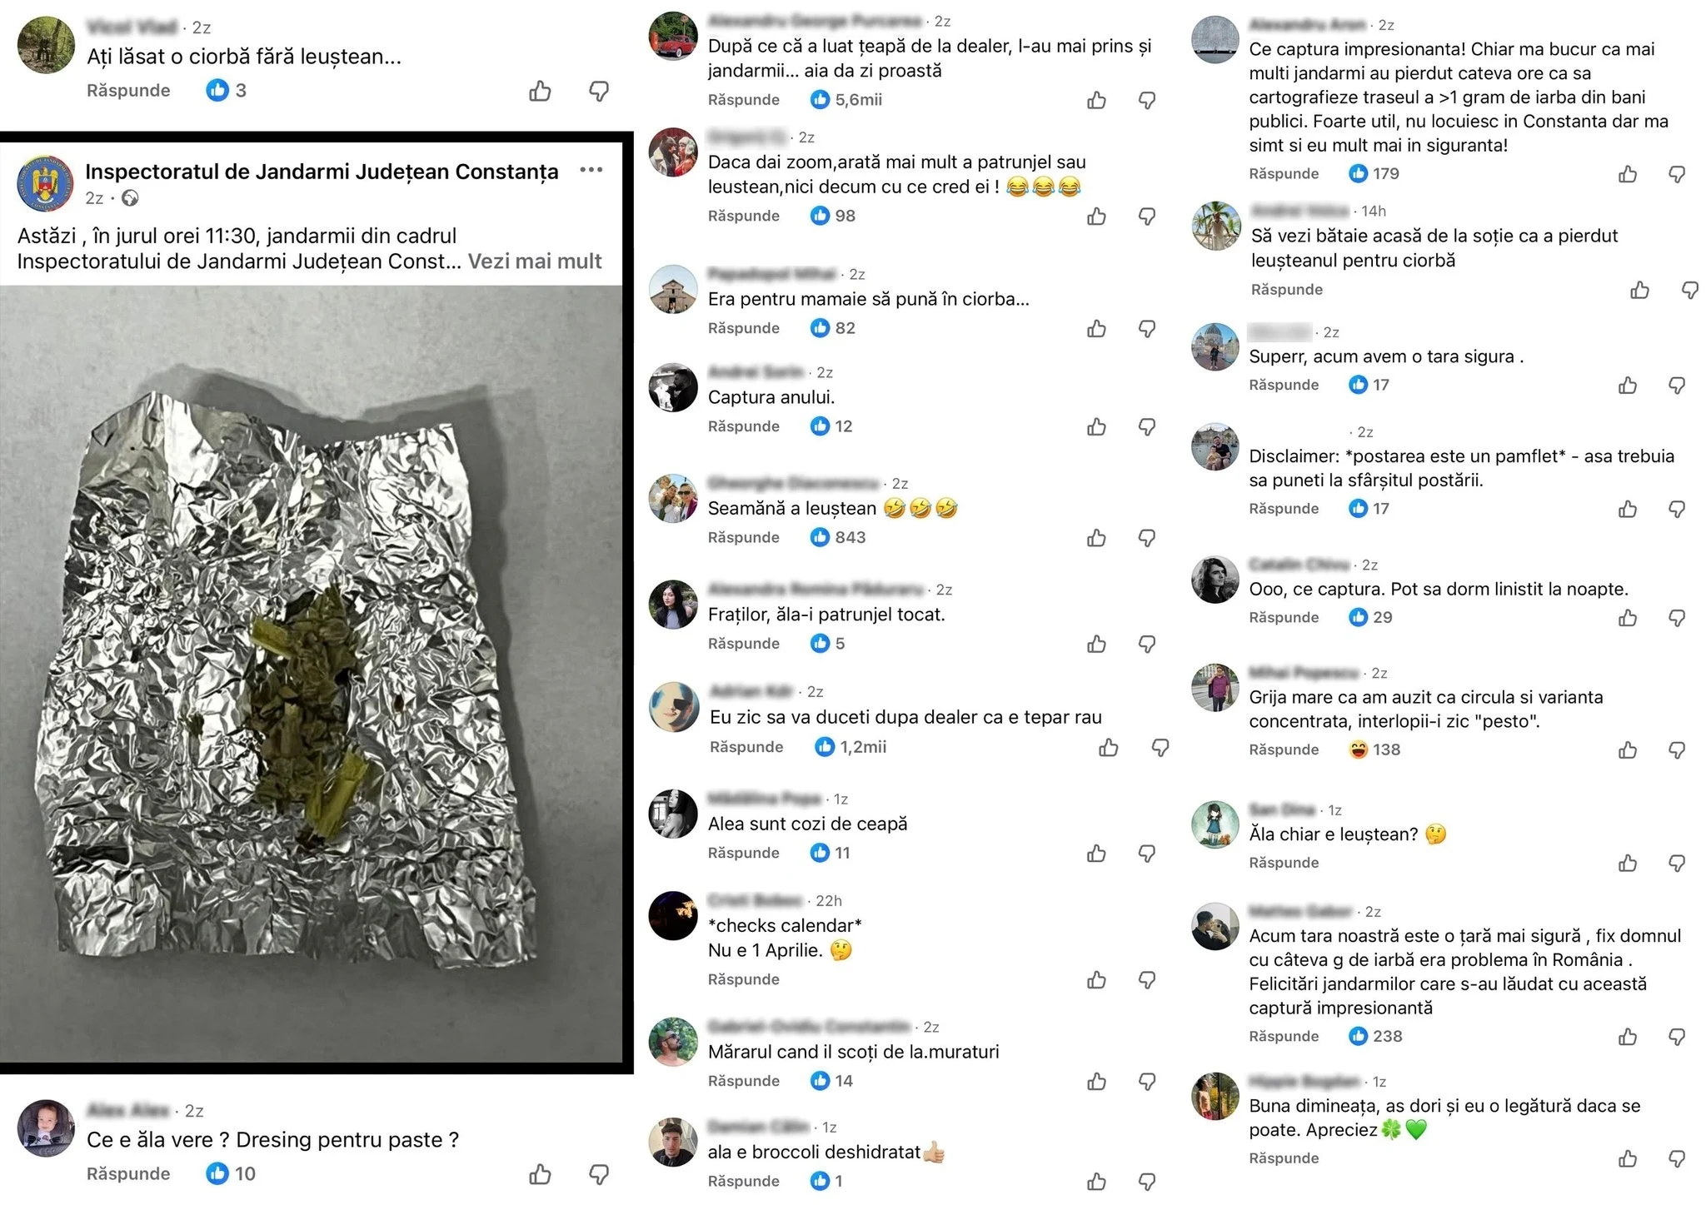This screenshot has width=1706, height=1205.
Task: View the 1,2mii reactions on dealer comment
Action: coord(851,747)
